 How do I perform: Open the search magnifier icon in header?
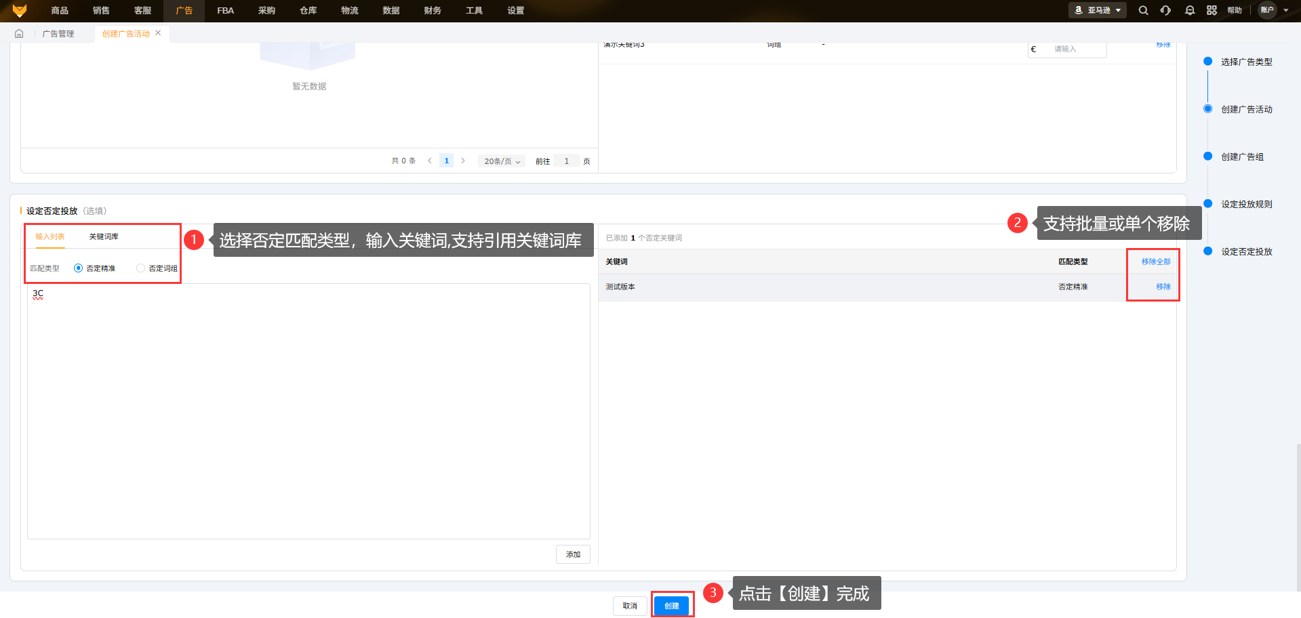[1143, 10]
